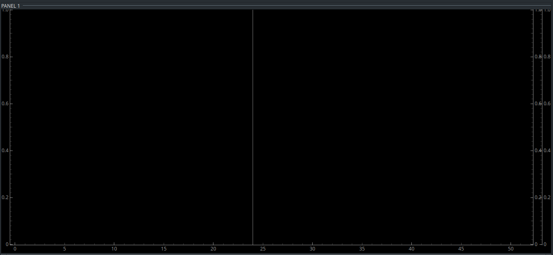Select the 40 tick label on the x-axis
Image resolution: width=553 pixels, height=255 pixels.
[411, 249]
